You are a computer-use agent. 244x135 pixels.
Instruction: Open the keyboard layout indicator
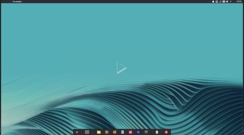tap(224, 1)
